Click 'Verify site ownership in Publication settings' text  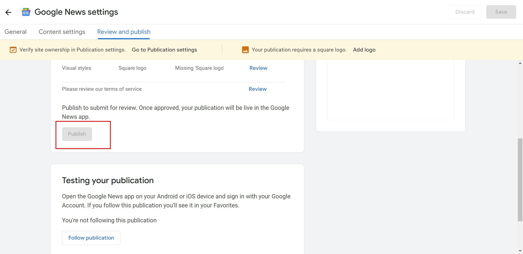(72, 50)
